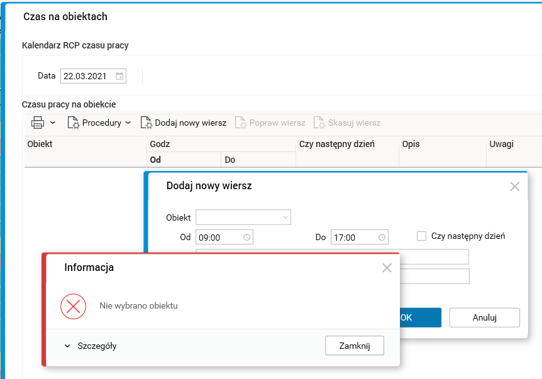
Task: Click the Do time input field
Action: coord(352,238)
